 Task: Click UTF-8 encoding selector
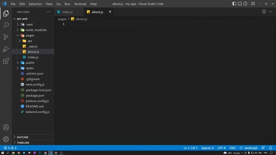pos(221,148)
